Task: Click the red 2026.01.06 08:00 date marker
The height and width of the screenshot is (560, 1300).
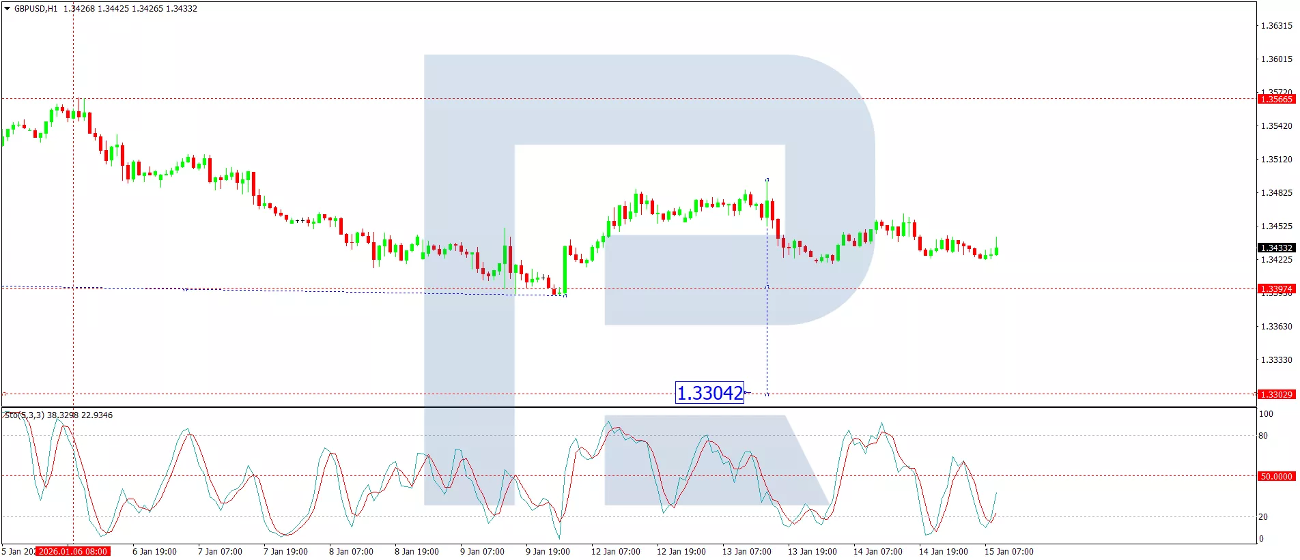Action: 73,552
